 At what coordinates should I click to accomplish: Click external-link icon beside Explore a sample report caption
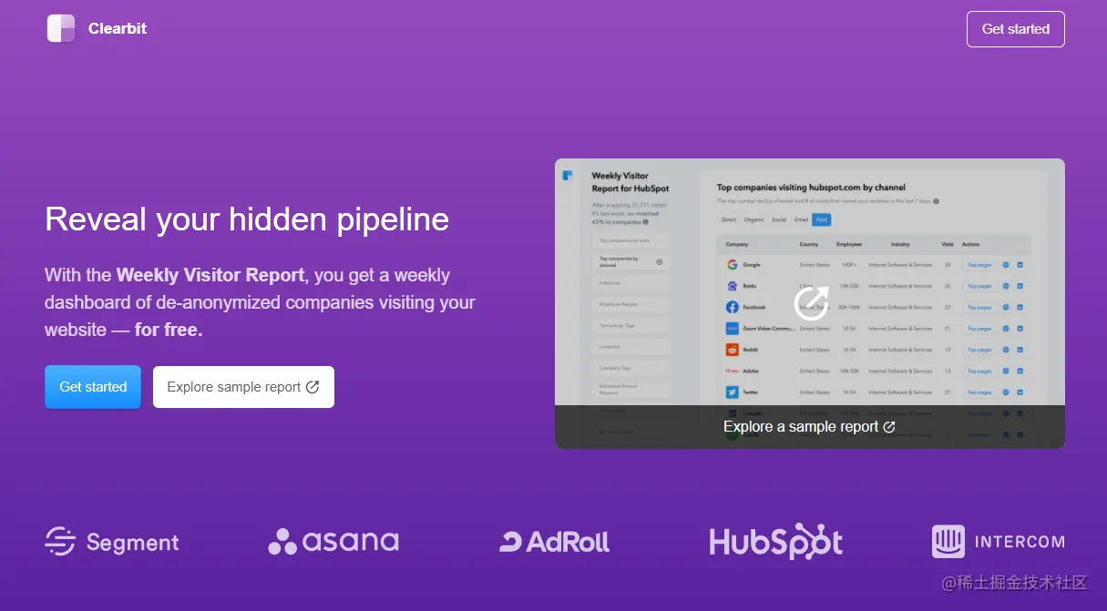coord(889,427)
